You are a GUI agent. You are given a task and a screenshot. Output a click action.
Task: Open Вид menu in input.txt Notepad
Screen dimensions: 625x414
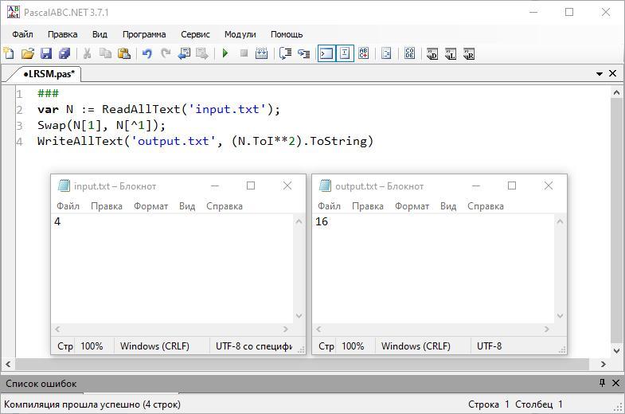coord(187,206)
